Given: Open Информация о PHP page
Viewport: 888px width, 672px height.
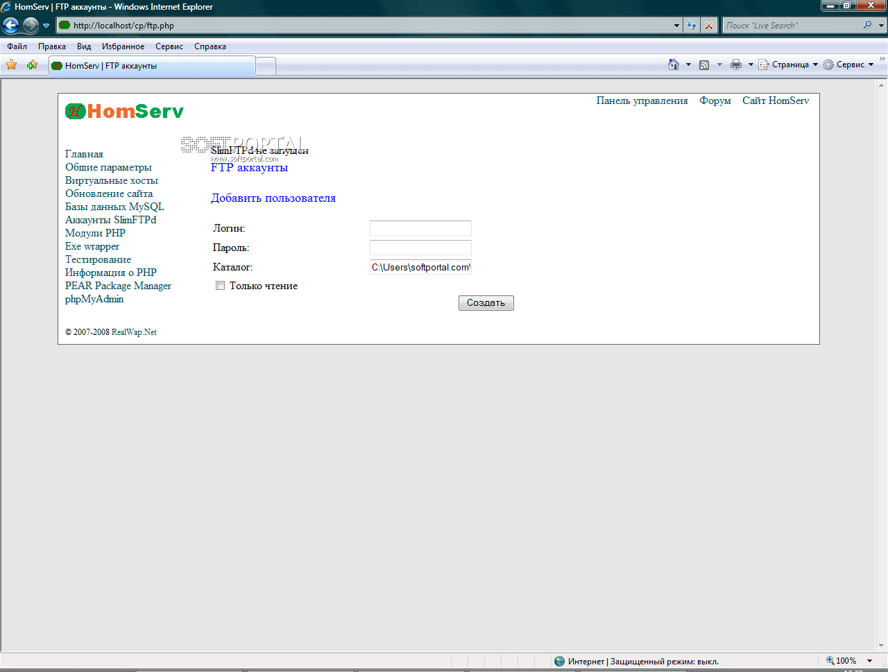Looking at the screenshot, I should (x=111, y=273).
